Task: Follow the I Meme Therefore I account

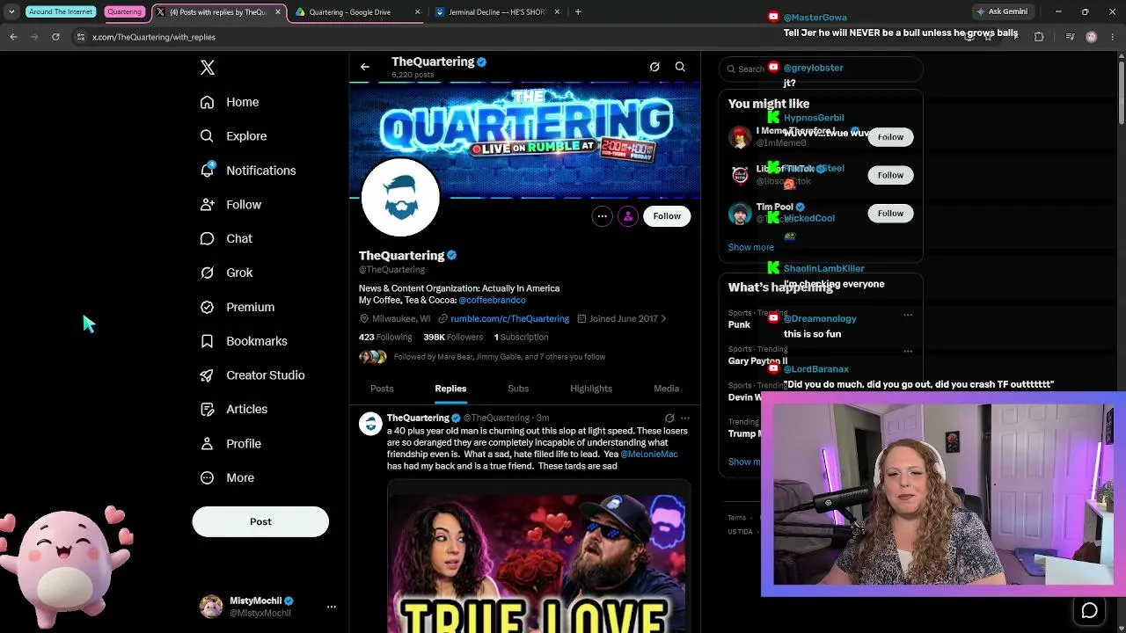Action: [x=890, y=137]
